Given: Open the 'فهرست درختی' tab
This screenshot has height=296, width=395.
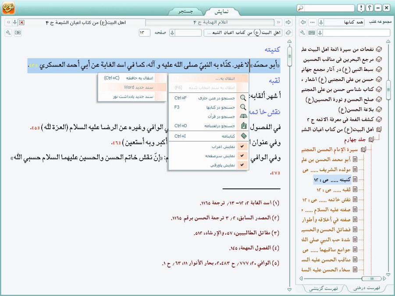Looking at the screenshot, I should pyautogui.click(x=367, y=288).
